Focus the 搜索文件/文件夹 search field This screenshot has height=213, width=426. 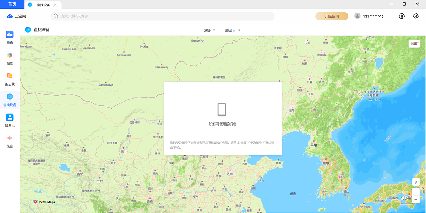pyautogui.click(x=163, y=16)
